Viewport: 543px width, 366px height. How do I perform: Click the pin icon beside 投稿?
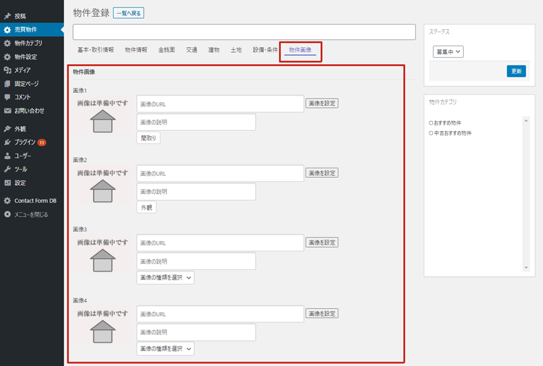[7, 16]
